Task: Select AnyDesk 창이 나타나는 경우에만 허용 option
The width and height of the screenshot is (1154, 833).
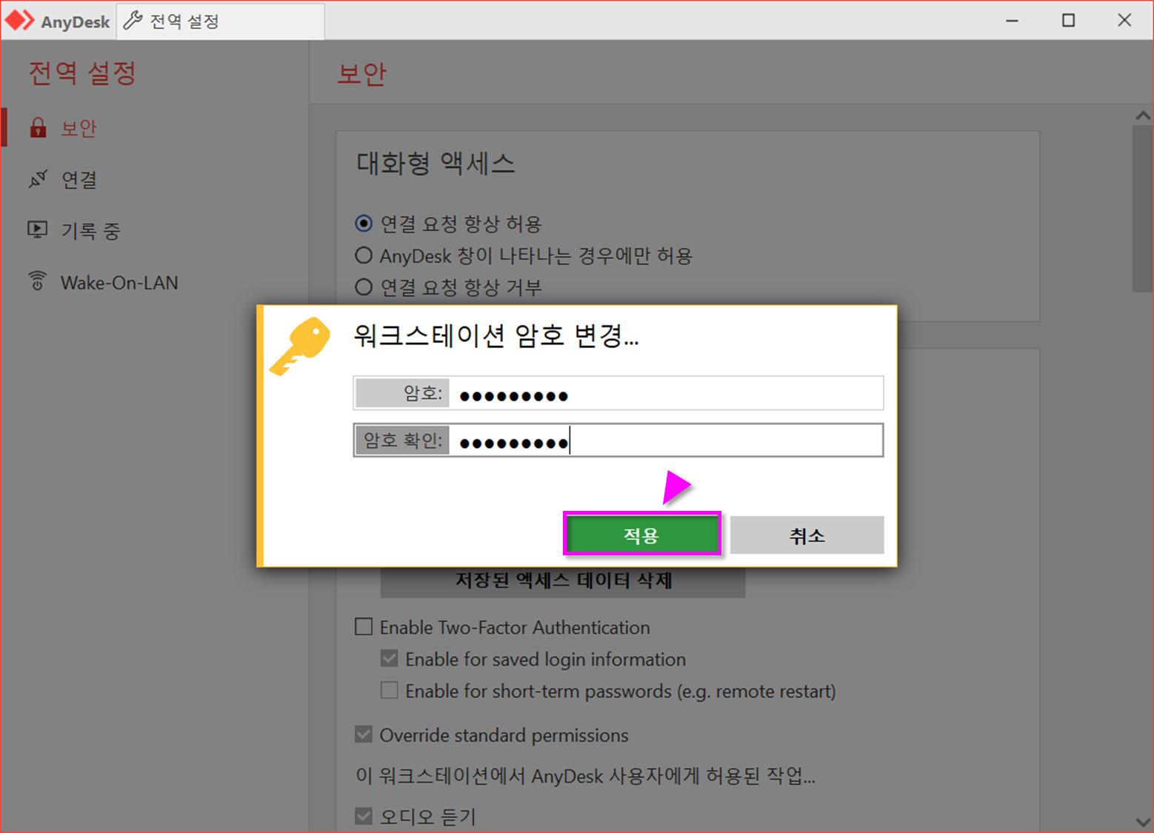Action: [x=363, y=255]
